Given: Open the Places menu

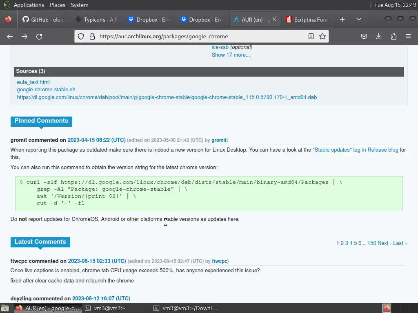Looking at the screenshot, I should coord(57,5).
